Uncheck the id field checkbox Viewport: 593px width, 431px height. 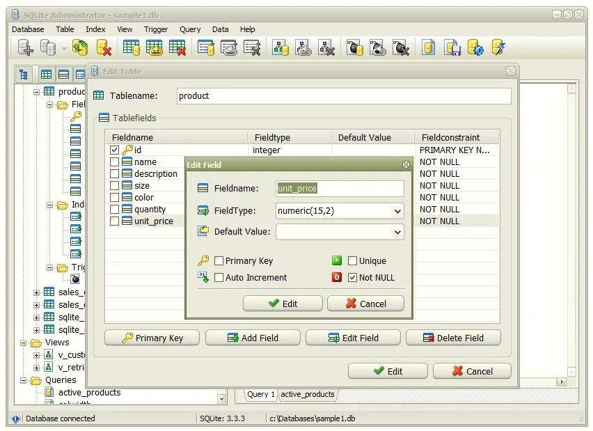(114, 150)
